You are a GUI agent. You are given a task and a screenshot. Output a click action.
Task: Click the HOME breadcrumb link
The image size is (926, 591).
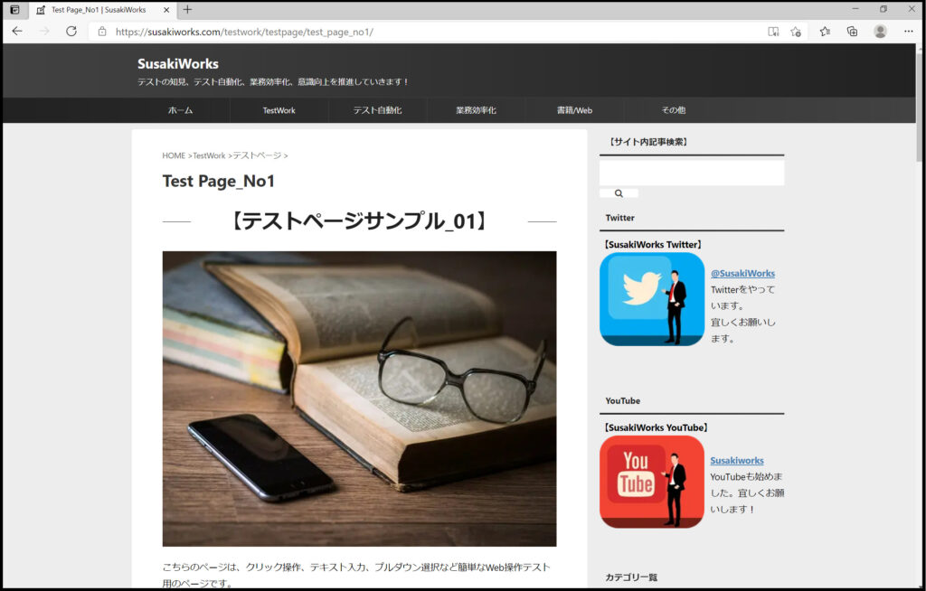[x=174, y=155]
